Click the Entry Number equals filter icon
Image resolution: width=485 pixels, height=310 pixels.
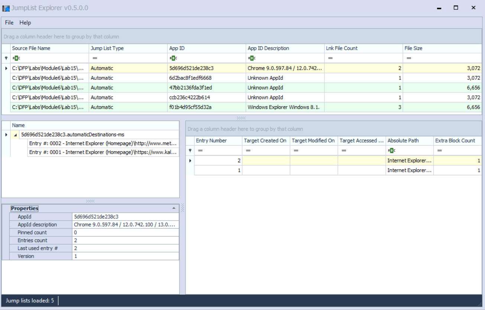(200, 151)
